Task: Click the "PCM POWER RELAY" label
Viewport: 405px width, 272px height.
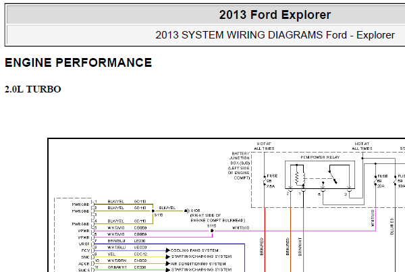Action: pos(320,157)
